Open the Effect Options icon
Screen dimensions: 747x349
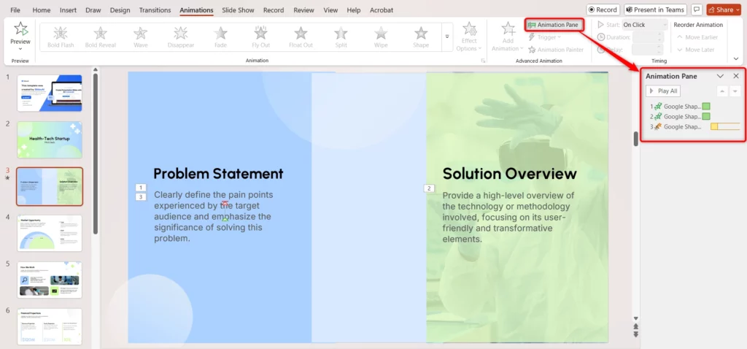click(469, 31)
